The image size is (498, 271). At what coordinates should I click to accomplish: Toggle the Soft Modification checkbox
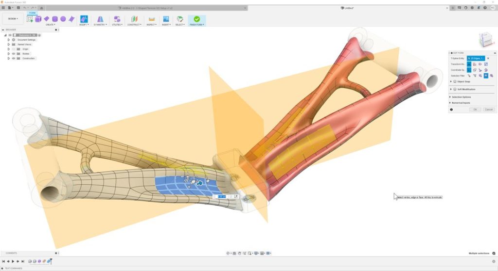(455, 89)
